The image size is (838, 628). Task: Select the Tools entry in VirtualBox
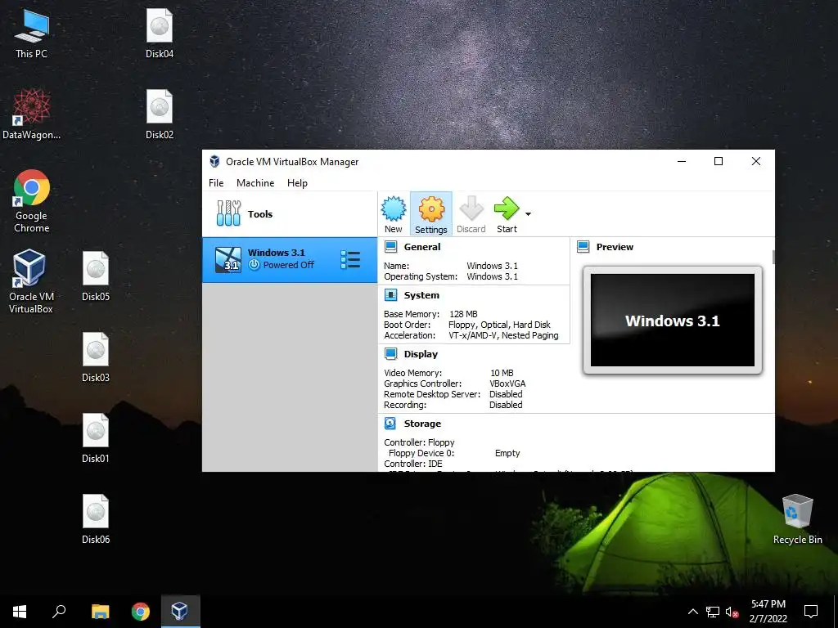click(x=289, y=213)
